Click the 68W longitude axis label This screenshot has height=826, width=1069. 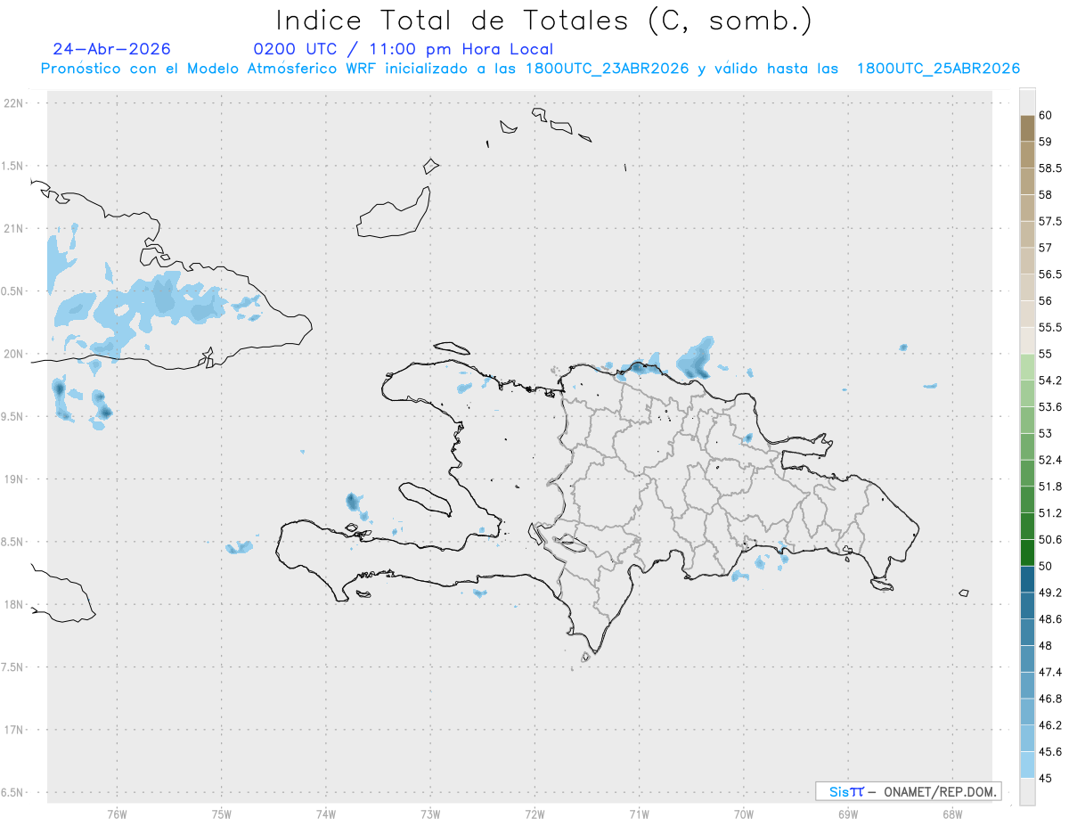click(x=952, y=814)
